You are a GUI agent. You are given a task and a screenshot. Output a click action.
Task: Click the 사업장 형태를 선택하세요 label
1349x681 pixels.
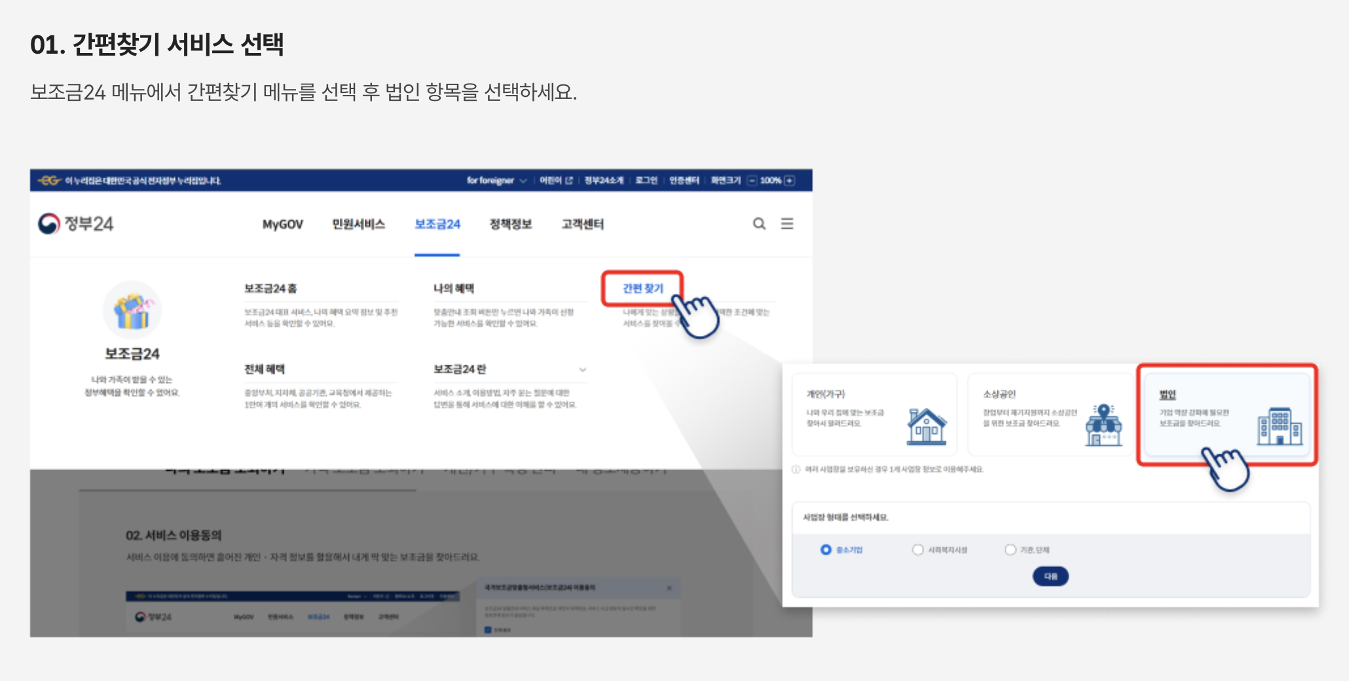click(845, 517)
